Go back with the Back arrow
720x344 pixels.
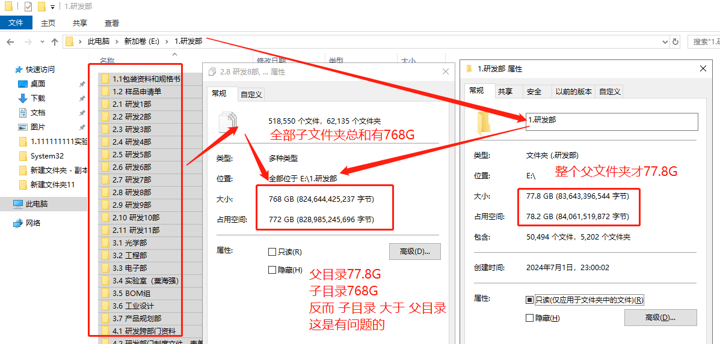[11, 41]
